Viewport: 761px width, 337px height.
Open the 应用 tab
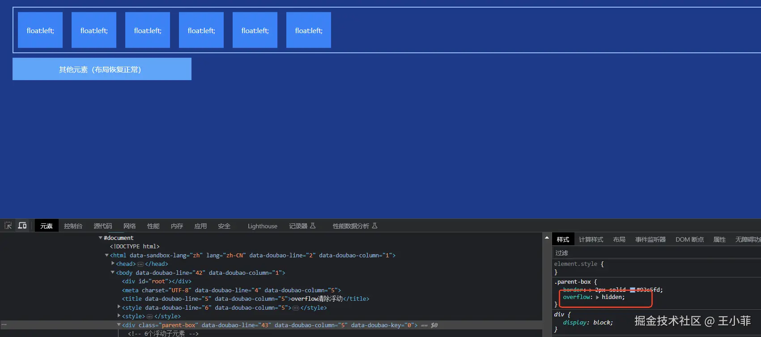pyautogui.click(x=200, y=226)
